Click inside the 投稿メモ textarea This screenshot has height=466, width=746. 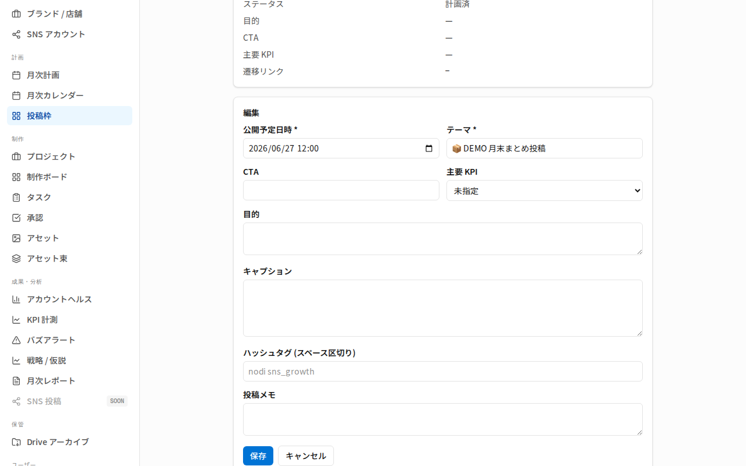[x=443, y=419]
